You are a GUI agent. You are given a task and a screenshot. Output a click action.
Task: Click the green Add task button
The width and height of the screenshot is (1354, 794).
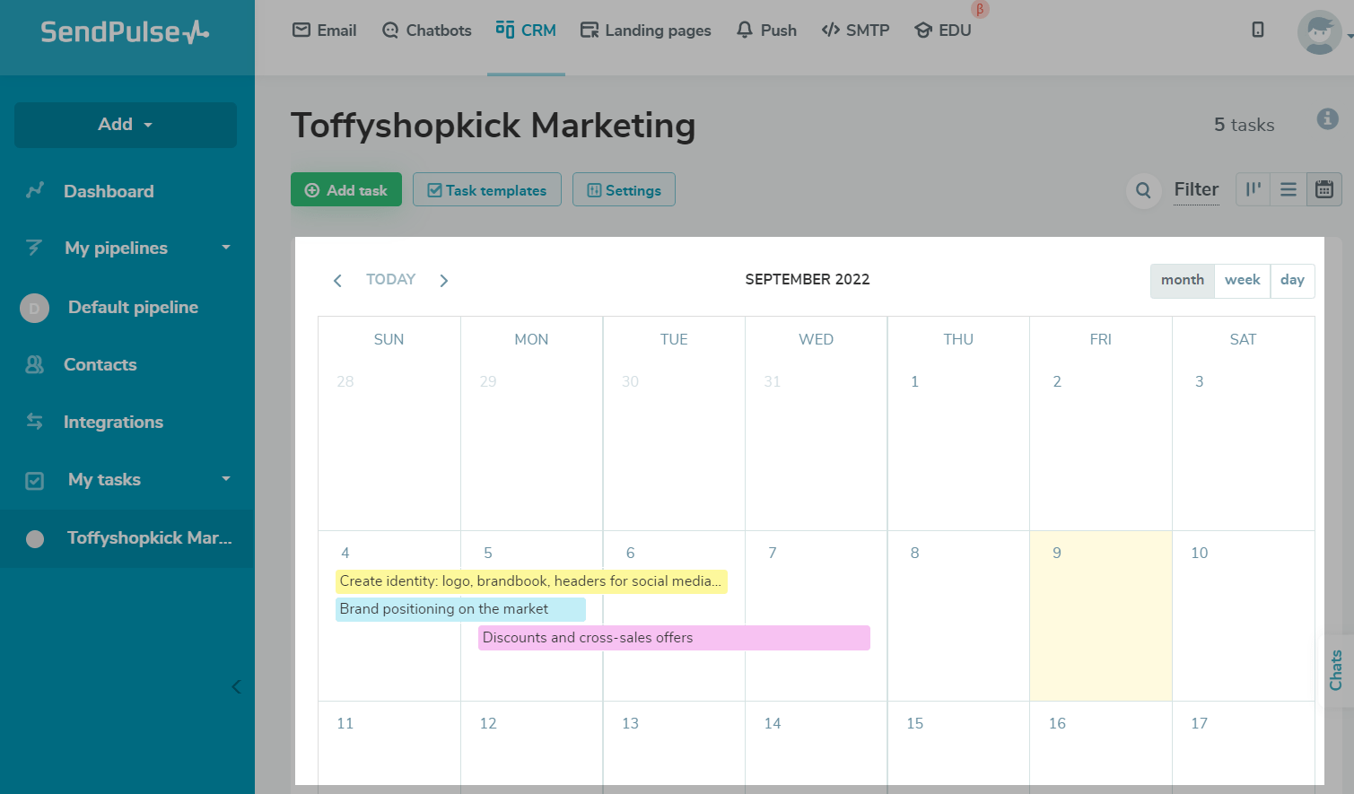tap(345, 190)
